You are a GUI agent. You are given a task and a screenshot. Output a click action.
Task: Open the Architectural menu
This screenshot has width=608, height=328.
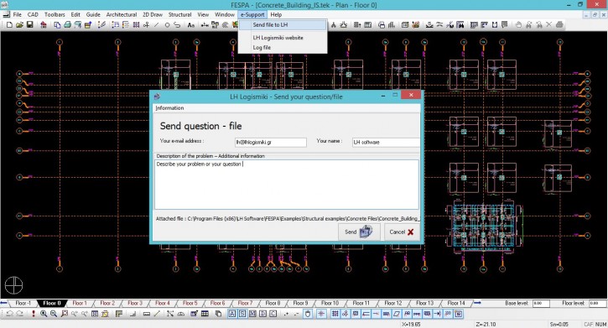pyautogui.click(x=122, y=14)
